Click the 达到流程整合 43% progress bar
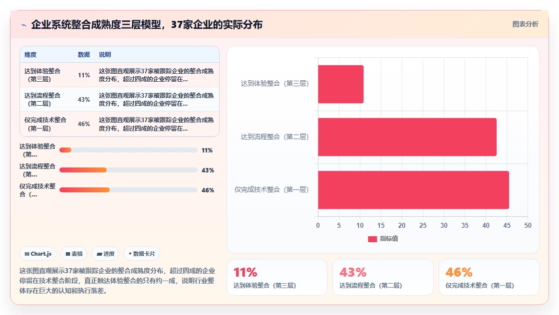The image size is (559, 315). point(128,170)
